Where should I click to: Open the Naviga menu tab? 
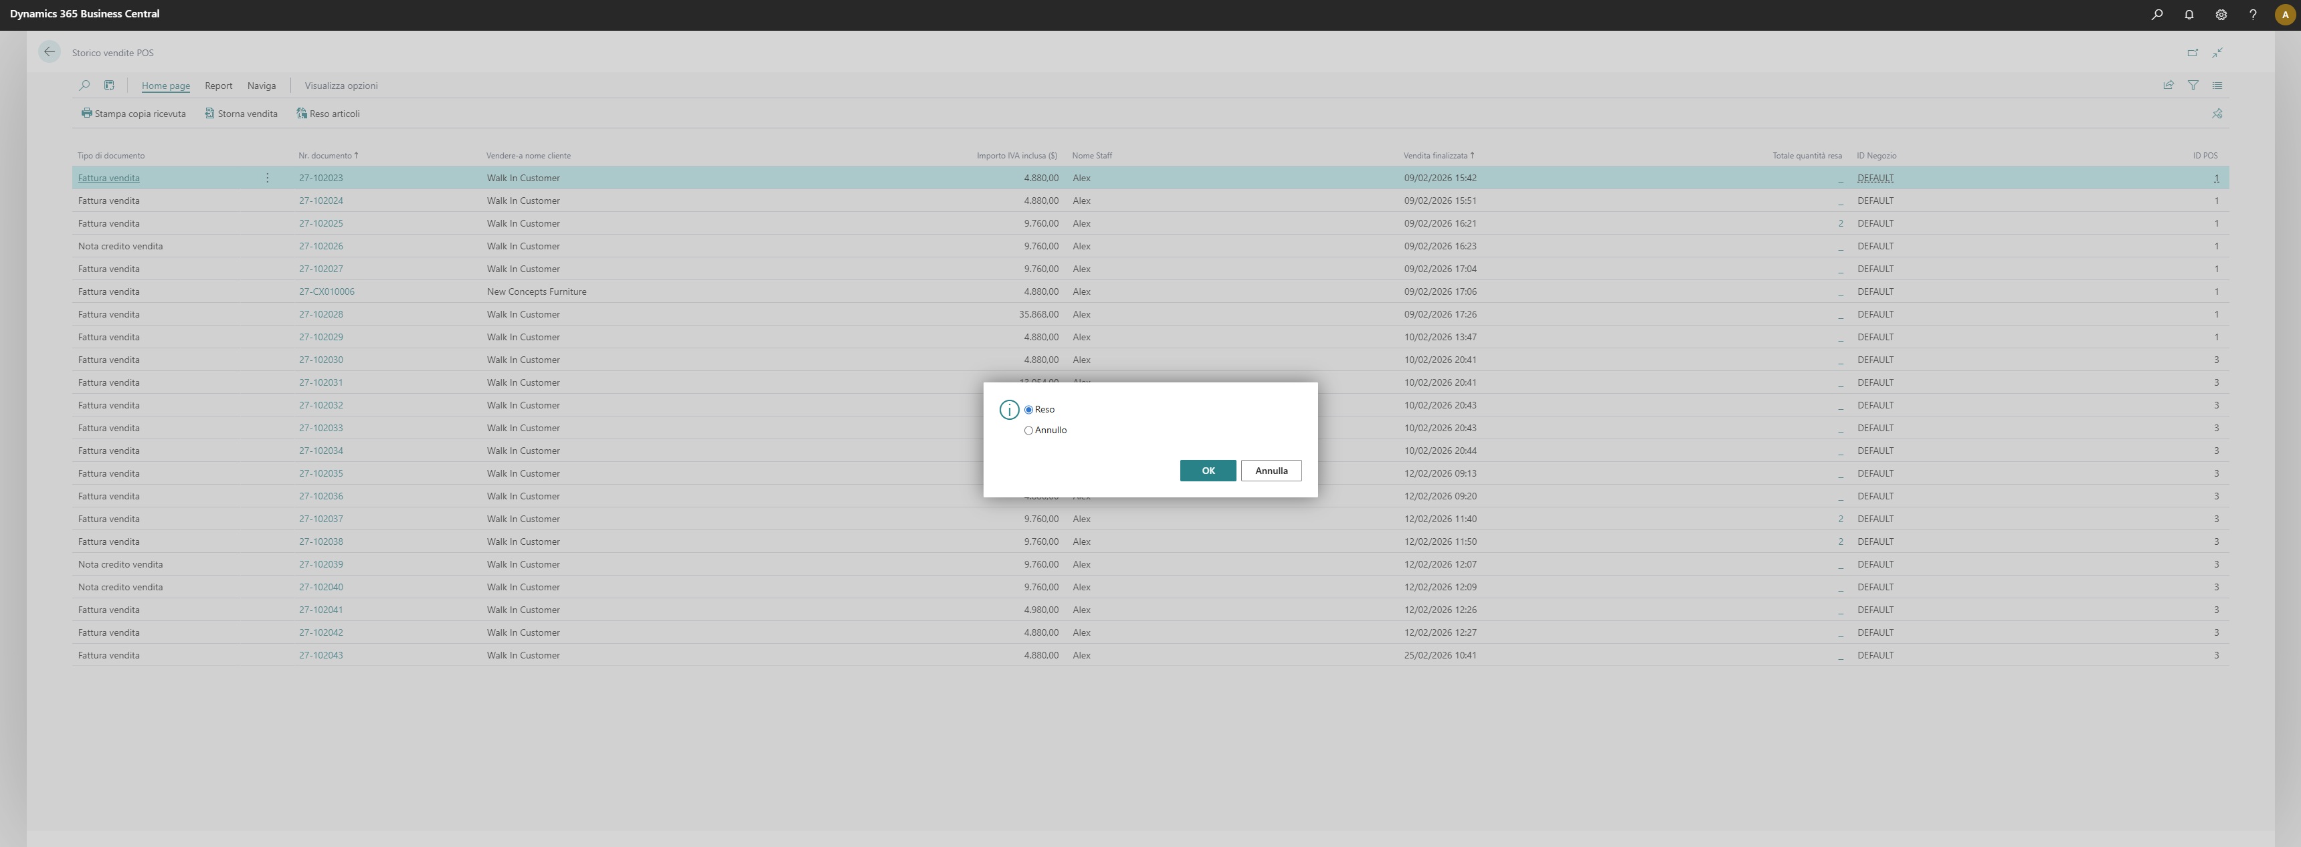click(x=261, y=86)
